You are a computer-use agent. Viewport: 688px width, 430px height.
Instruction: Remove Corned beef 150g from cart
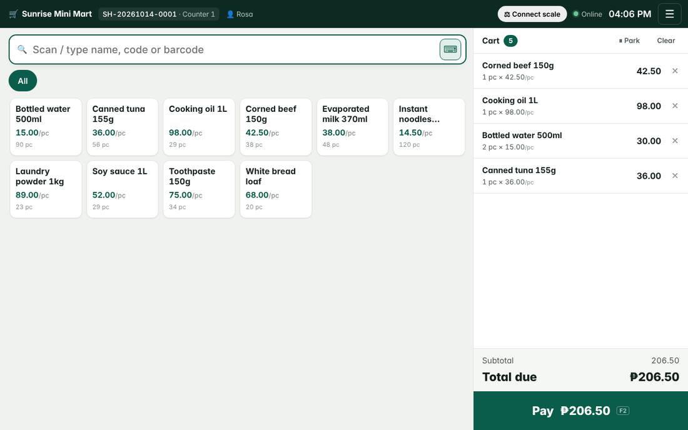click(x=675, y=71)
